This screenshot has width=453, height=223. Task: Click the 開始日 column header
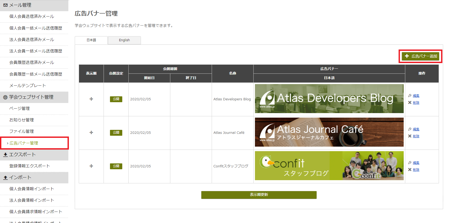[149, 78]
